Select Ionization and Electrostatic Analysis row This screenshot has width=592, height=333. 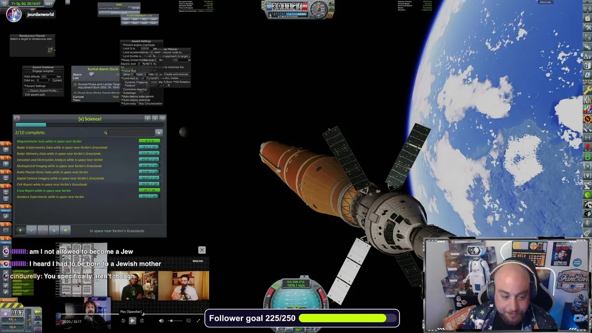point(88,160)
